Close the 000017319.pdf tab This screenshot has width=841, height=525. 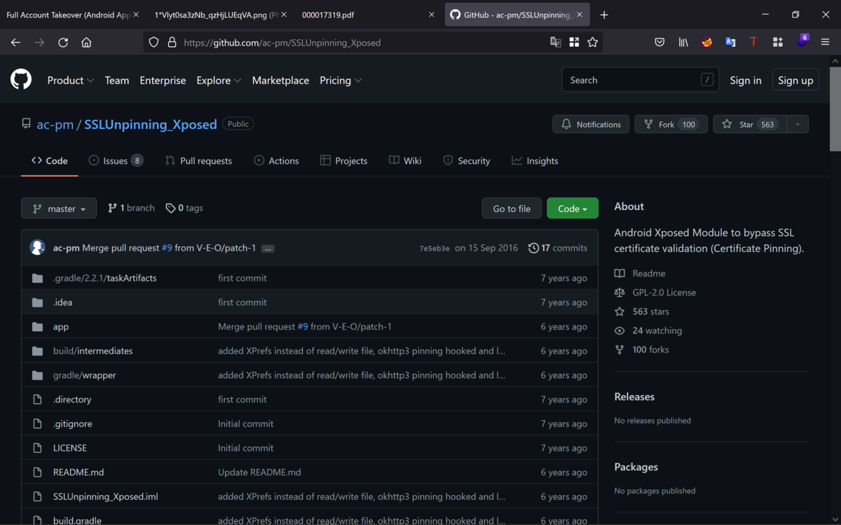click(x=432, y=15)
